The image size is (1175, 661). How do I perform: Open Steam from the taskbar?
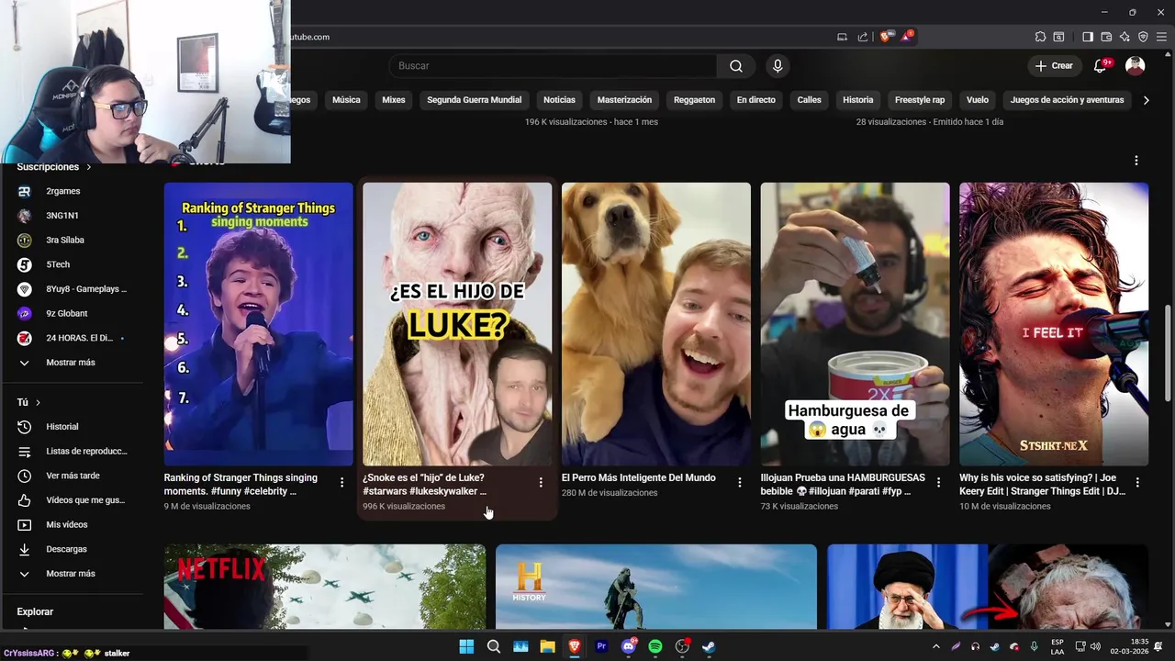point(710,646)
